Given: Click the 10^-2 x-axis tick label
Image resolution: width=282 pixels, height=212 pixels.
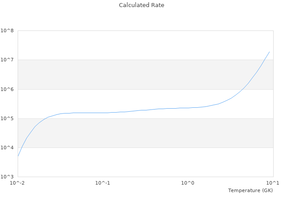Looking at the screenshot, I should [x=18, y=183].
